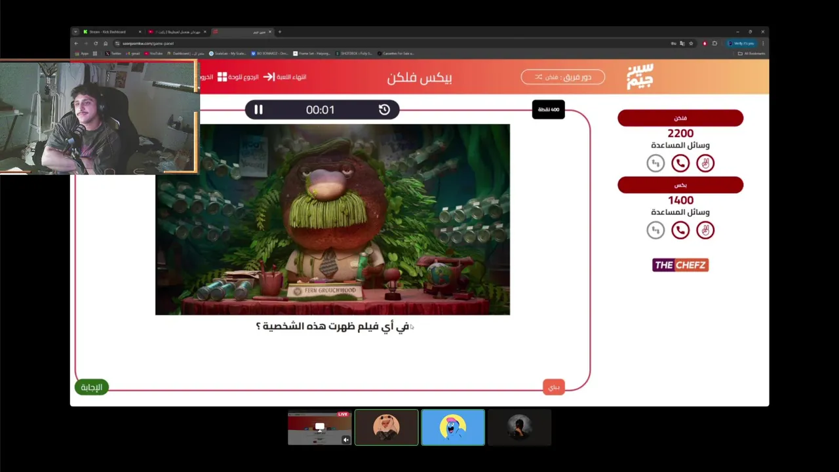The image size is (839, 472).
Task: Bookmark this page with star icon
Action: pos(691,43)
